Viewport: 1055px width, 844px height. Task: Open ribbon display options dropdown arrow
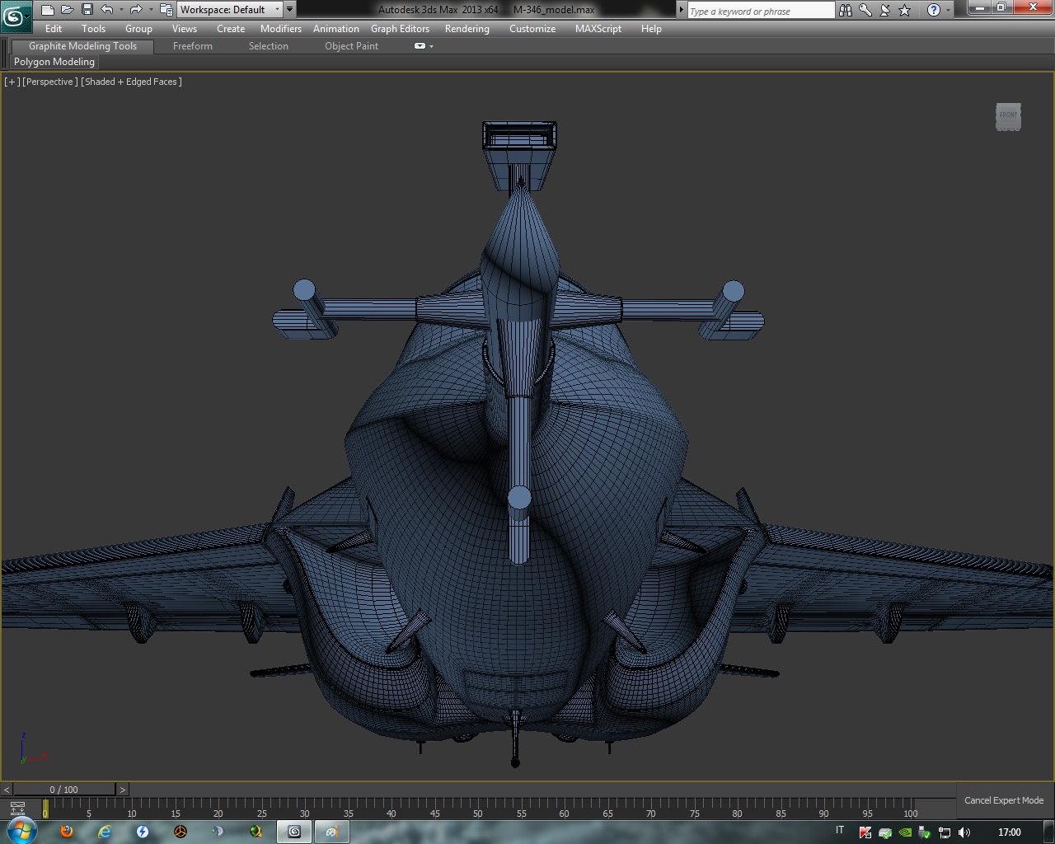(431, 47)
